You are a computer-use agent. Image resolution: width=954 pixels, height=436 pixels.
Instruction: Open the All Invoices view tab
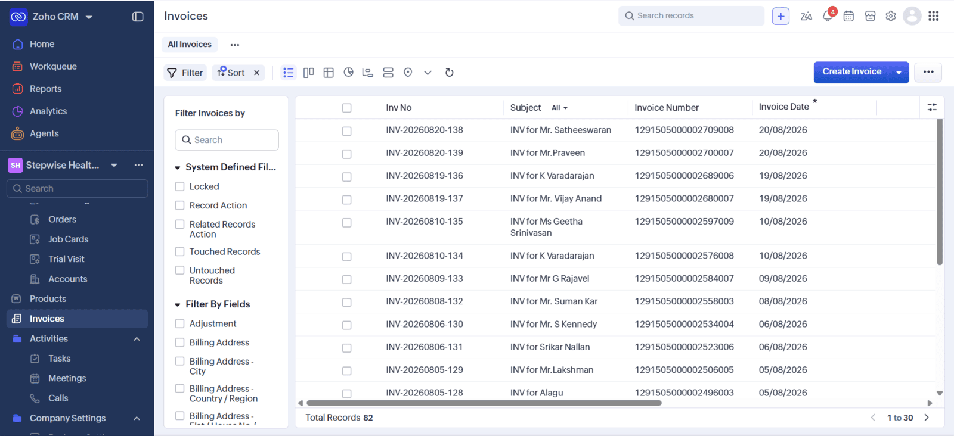point(190,45)
